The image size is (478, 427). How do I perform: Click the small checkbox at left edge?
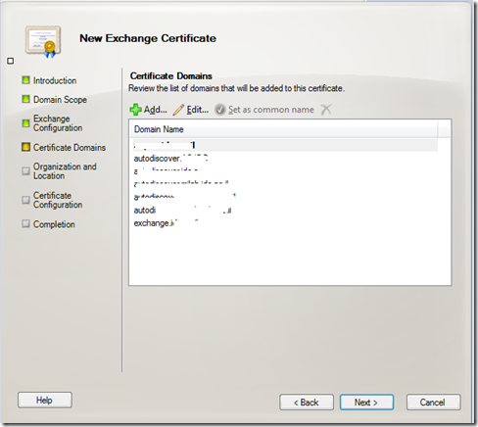[11, 61]
